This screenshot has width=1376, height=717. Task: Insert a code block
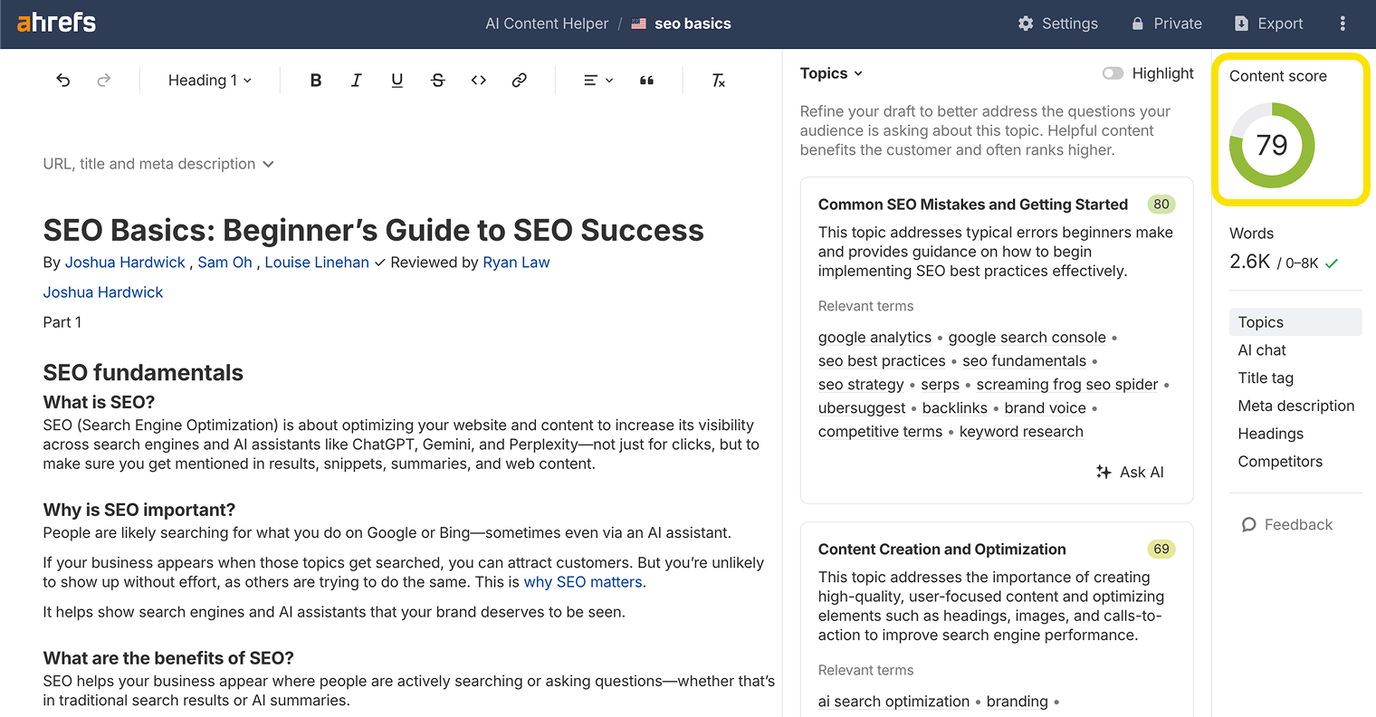coord(478,80)
